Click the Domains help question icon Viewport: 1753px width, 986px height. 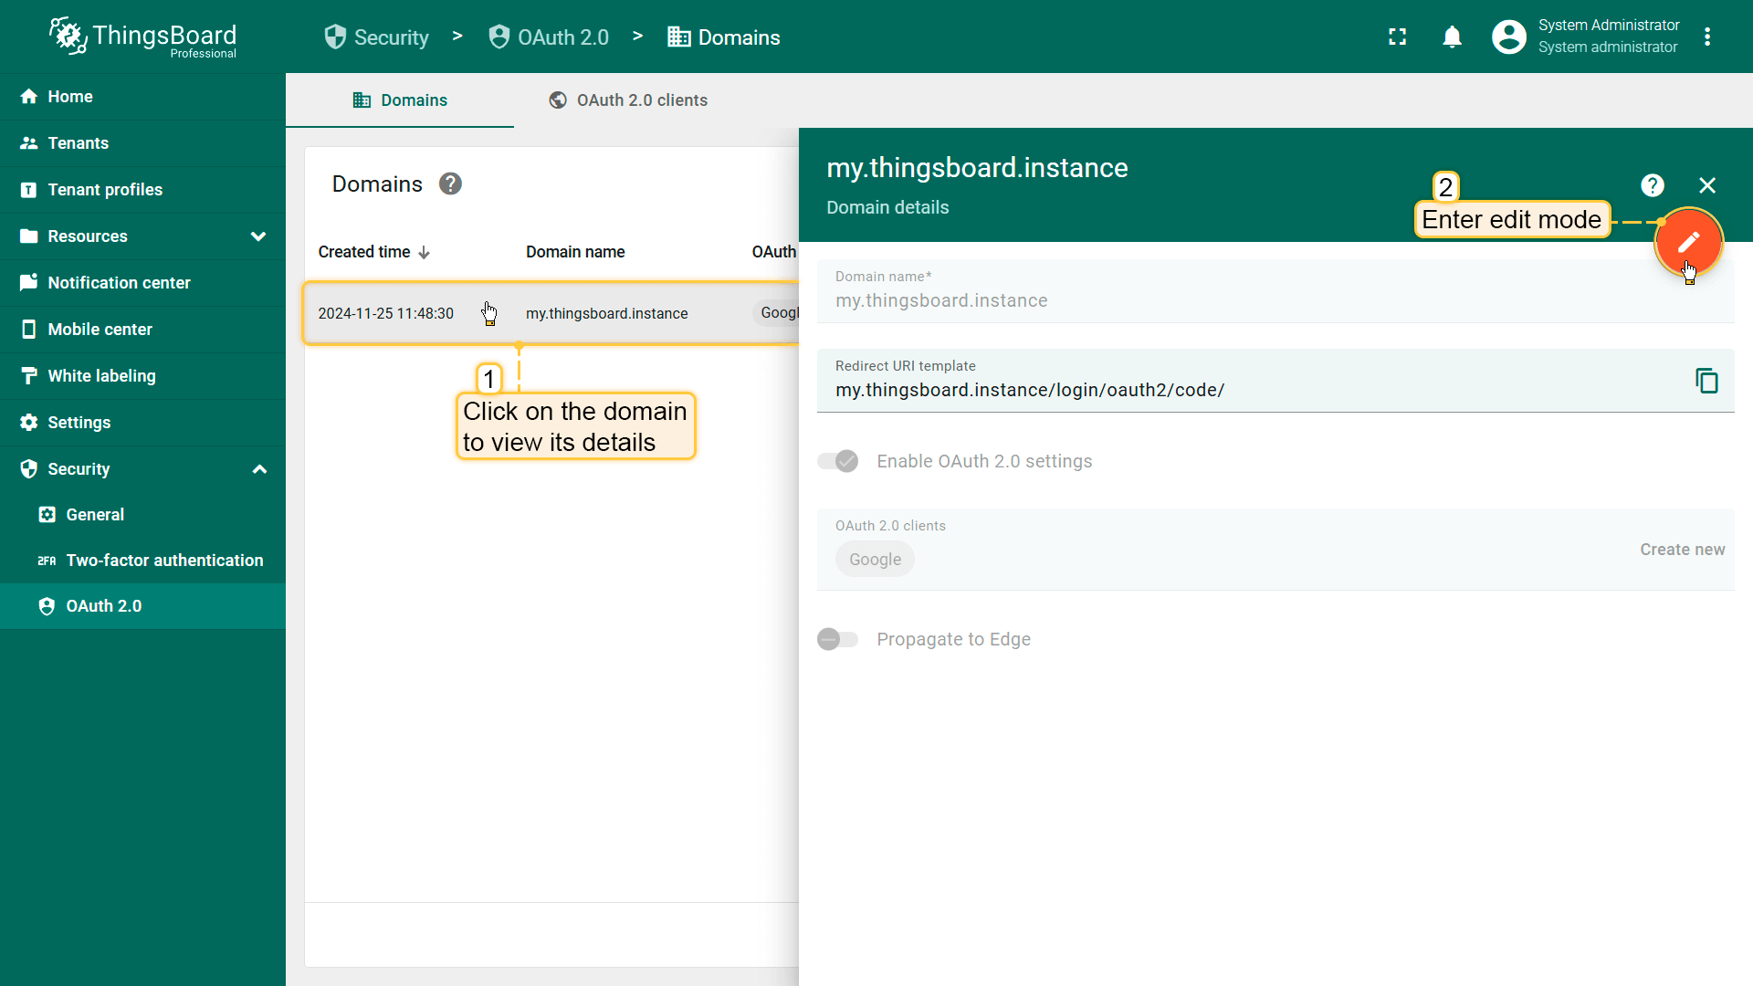450,184
